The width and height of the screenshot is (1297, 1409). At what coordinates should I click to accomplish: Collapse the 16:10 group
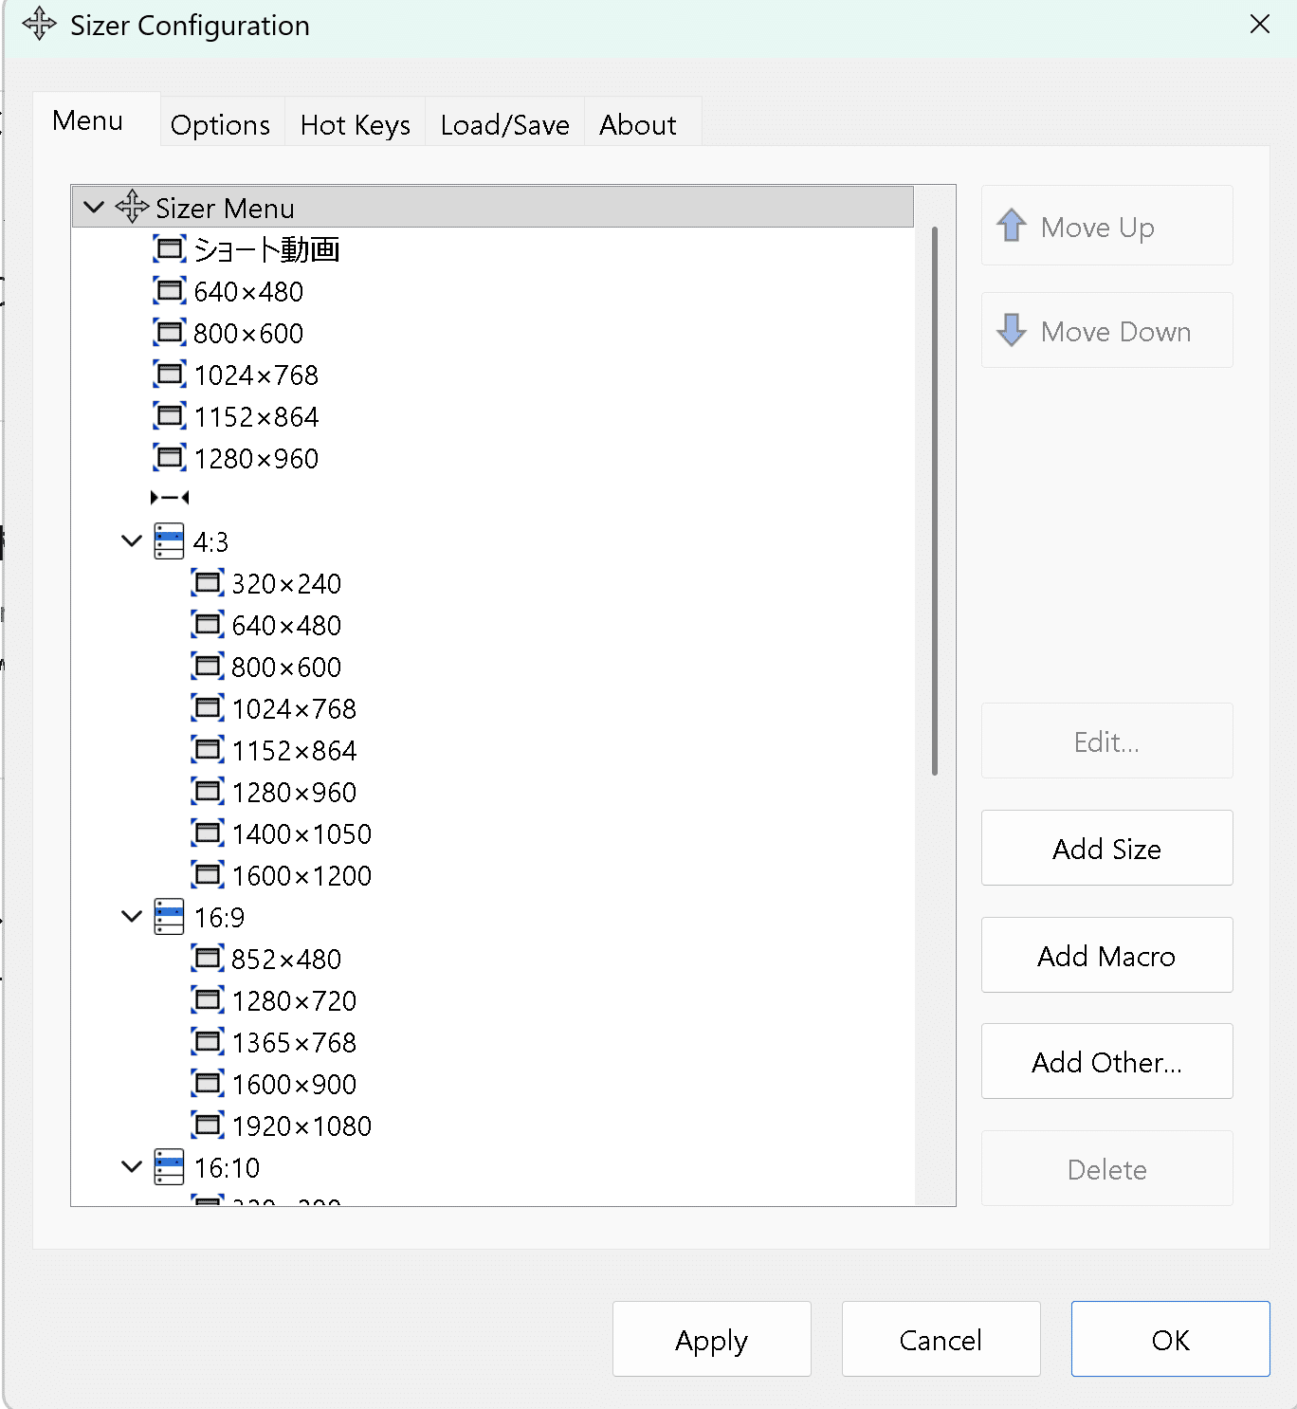tap(132, 1166)
